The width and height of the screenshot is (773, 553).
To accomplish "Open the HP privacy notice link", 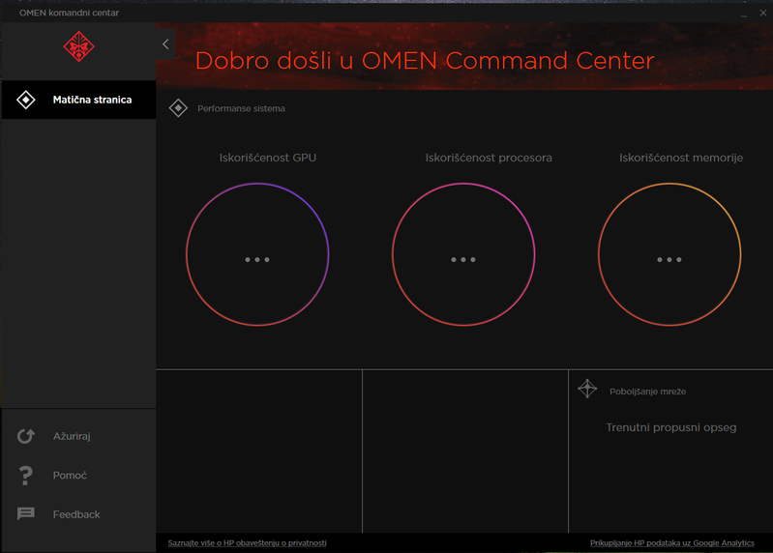I will pos(247,543).
